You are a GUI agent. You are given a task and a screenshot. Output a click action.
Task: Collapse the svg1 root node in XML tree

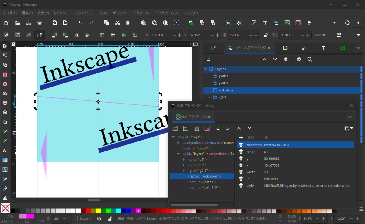tap(173, 137)
